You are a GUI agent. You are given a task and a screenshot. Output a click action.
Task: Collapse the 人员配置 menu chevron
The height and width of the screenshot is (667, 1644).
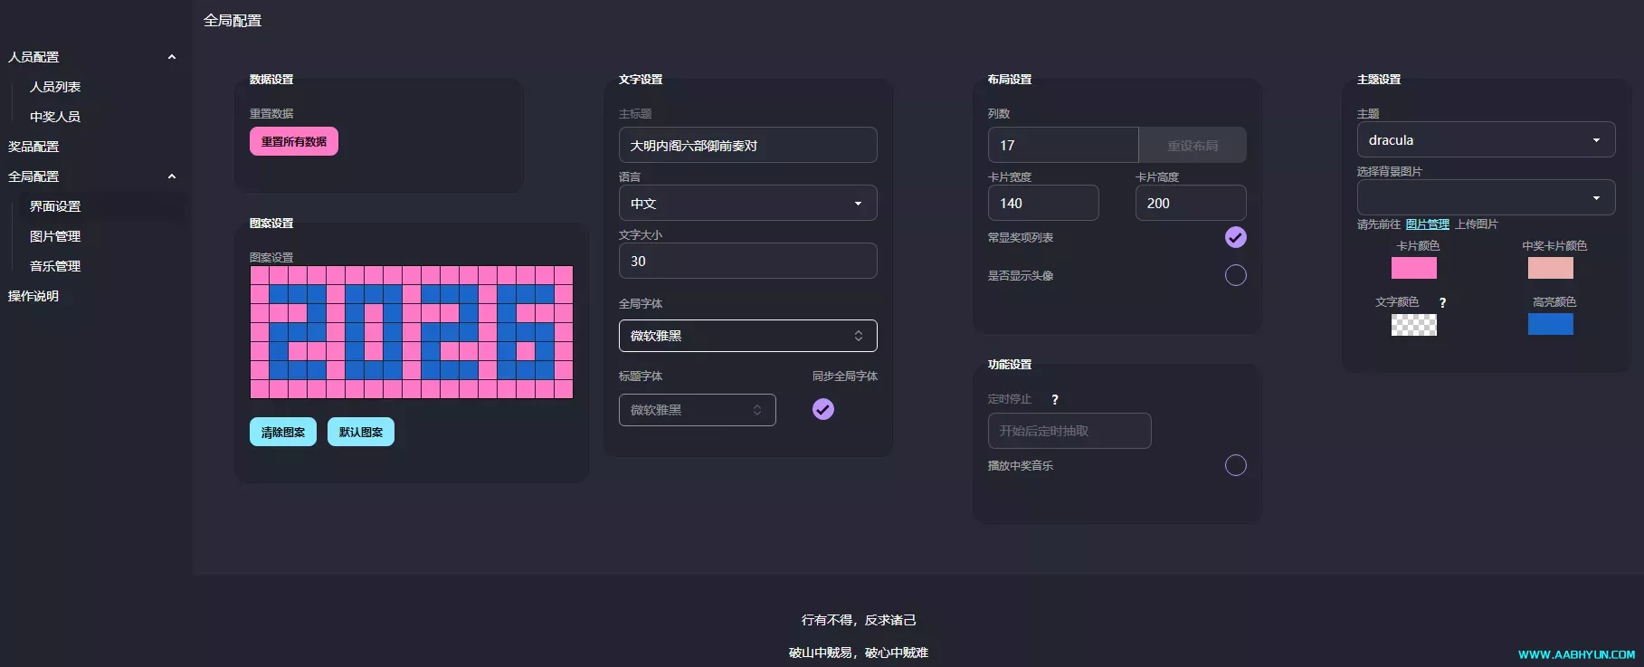[172, 57]
